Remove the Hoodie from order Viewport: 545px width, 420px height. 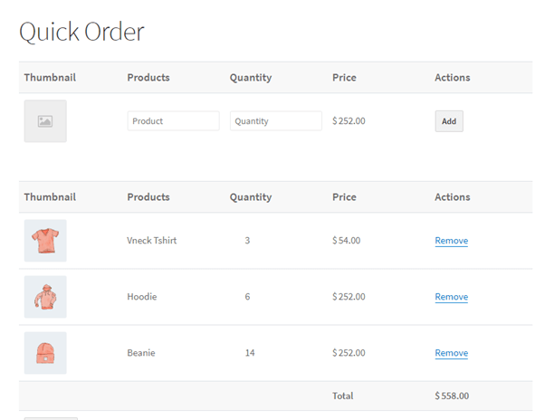pos(451,297)
